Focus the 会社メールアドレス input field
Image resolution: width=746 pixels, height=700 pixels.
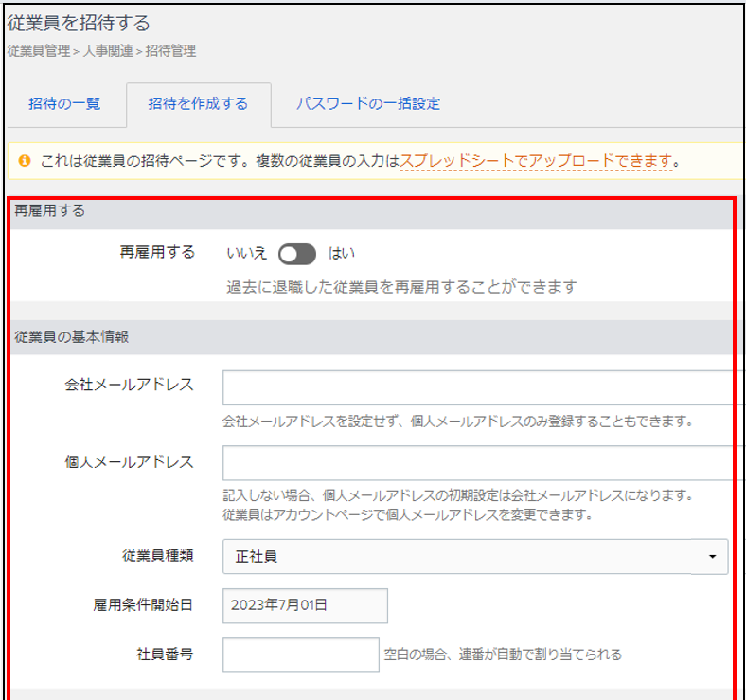coord(478,388)
